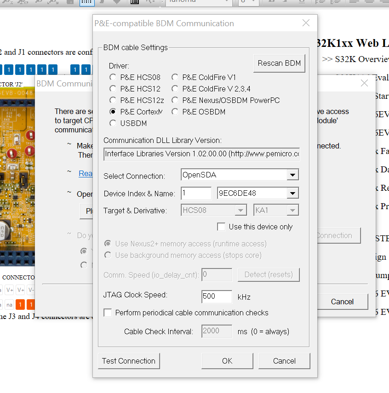
Task: Close the P&E-compatible BDM Communication dialog
Action: (x=306, y=23)
